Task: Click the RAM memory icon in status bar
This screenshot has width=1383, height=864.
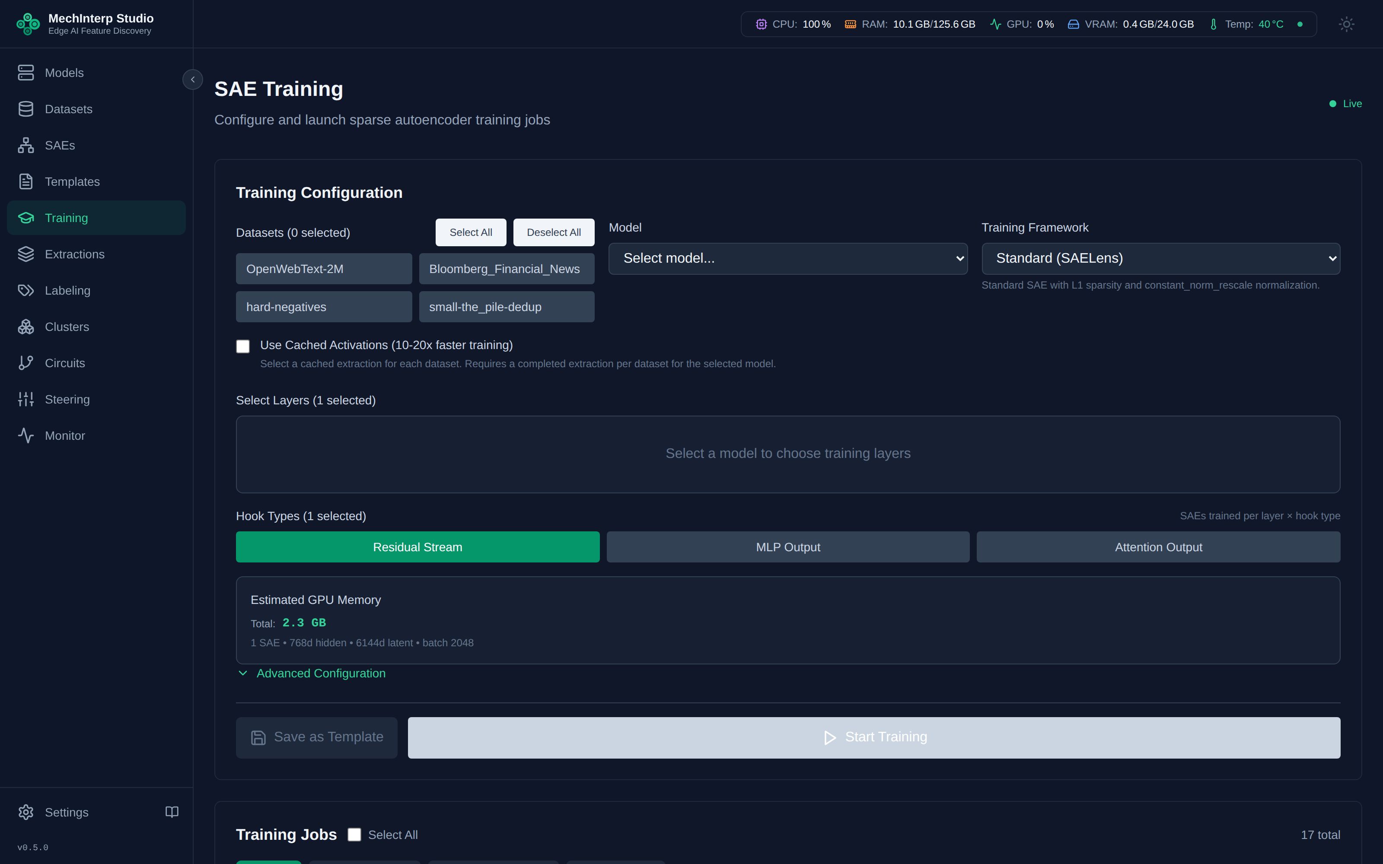Action: pyautogui.click(x=851, y=24)
